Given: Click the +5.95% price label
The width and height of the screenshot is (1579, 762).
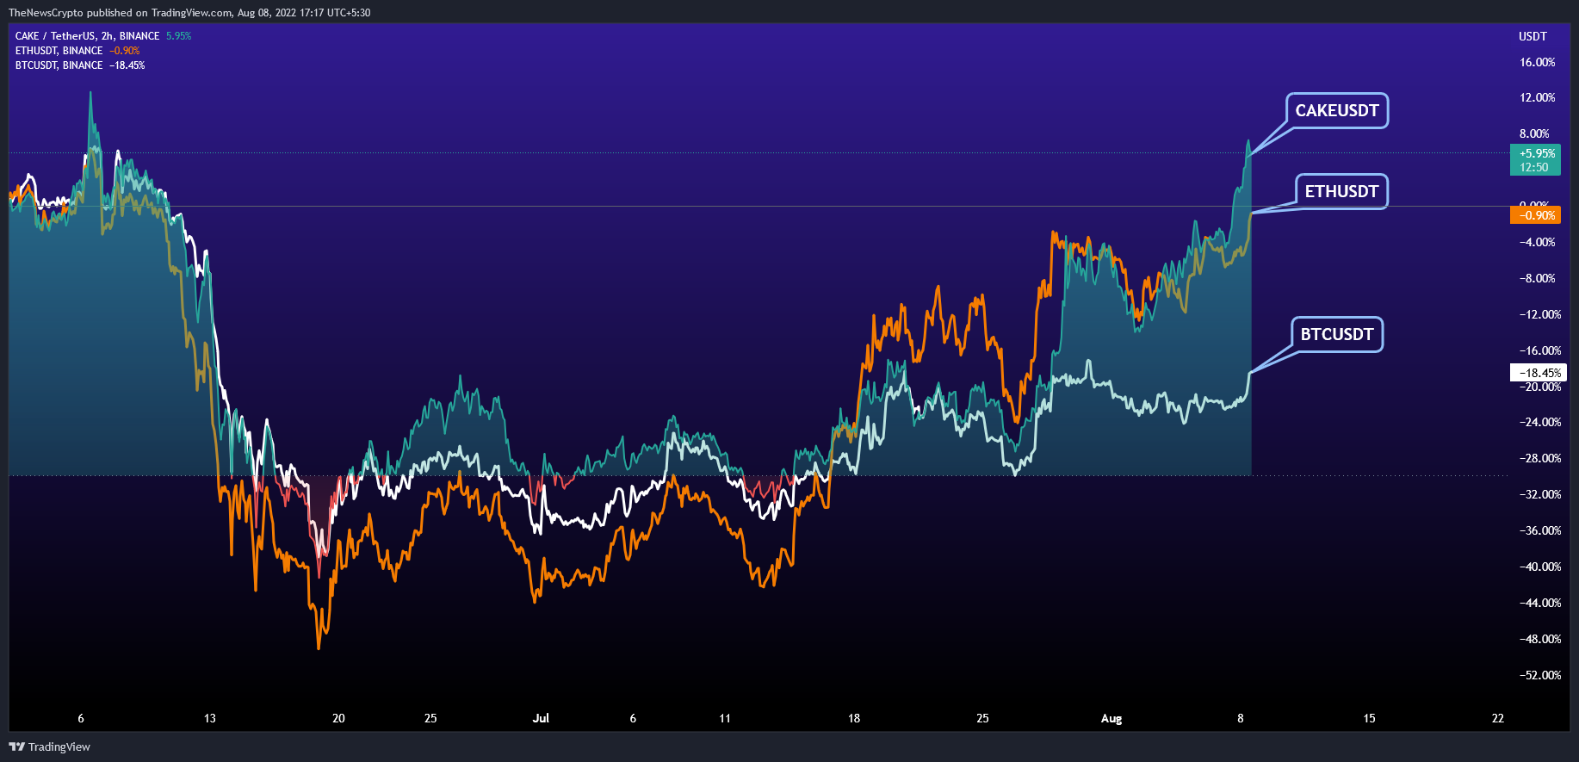Looking at the screenshot, I should coord(1535,160).
